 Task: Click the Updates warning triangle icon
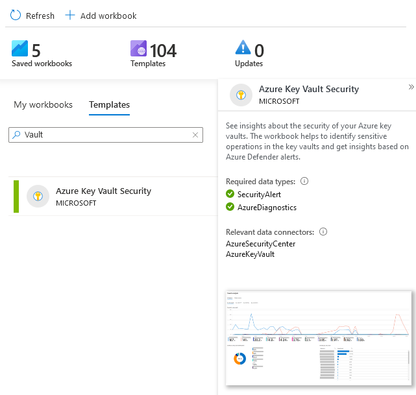(x=243, y=49)
